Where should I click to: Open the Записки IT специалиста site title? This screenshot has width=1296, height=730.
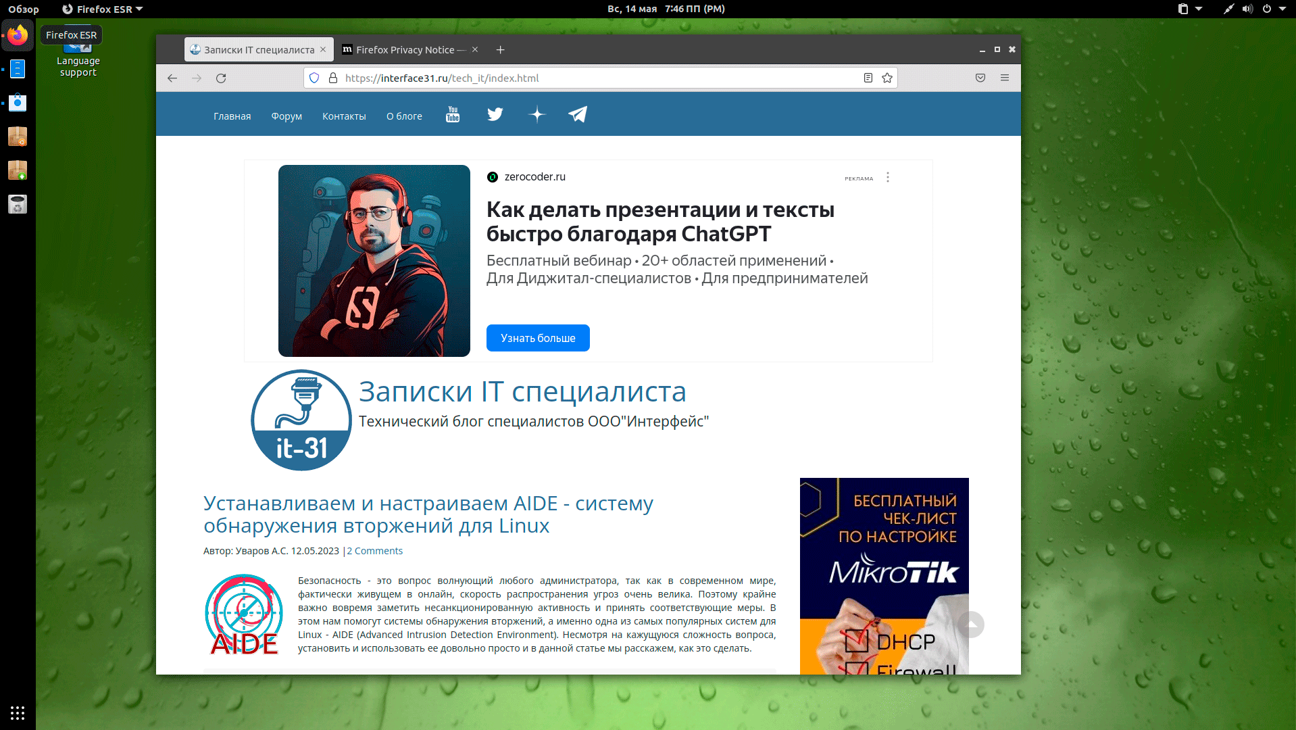click(x=522, y=391)
